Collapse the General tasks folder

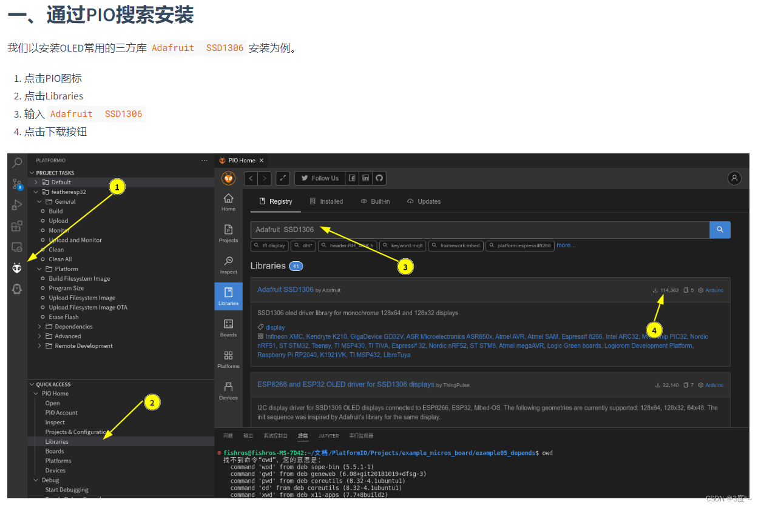tap(65, 202)
